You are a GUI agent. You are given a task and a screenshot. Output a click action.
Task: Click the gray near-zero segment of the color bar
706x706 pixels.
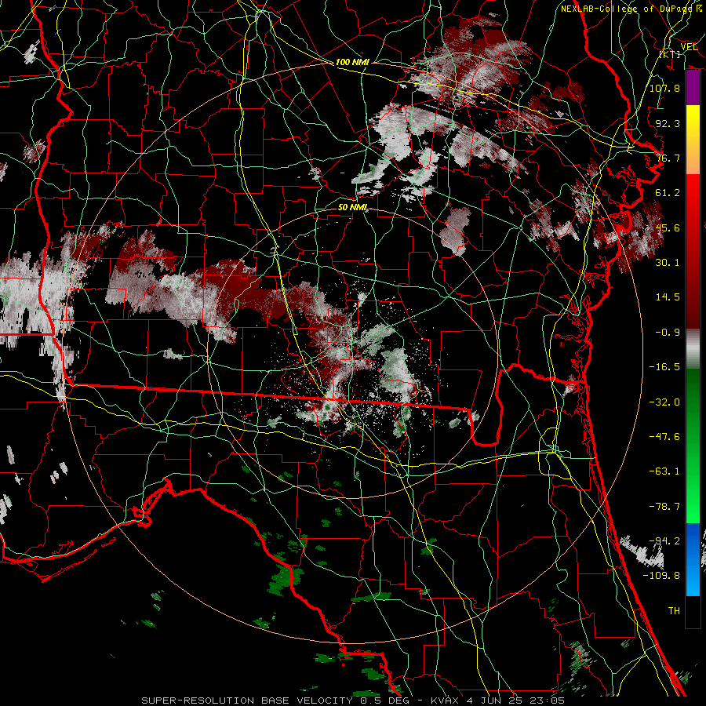coord(693,348)
